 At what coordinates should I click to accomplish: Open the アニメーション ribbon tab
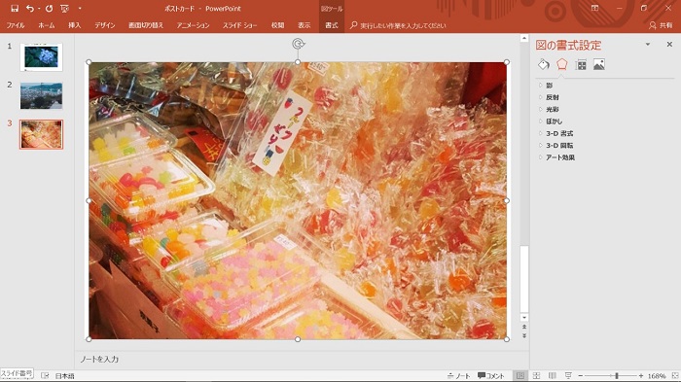click(x=193, y=25)
